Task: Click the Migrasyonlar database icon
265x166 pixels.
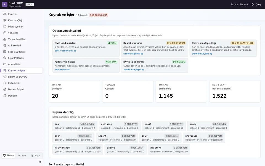Action: (x=5, y=27)
